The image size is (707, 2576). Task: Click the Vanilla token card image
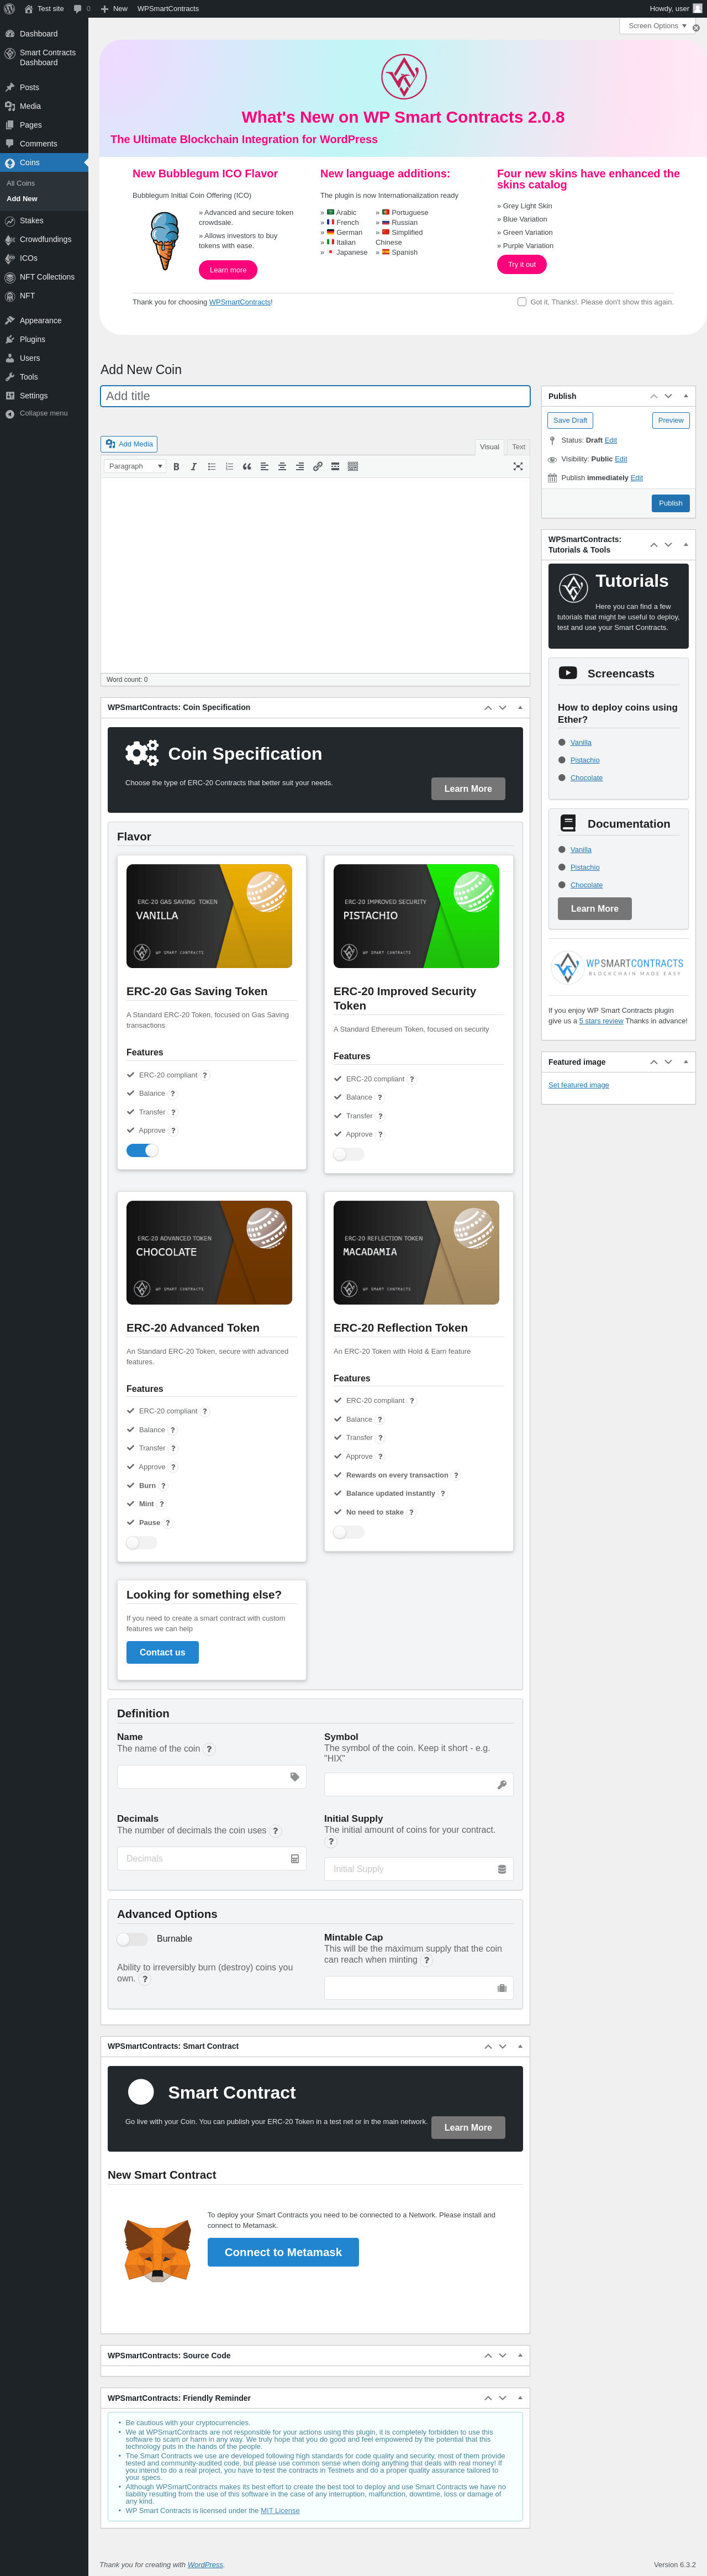209,916
